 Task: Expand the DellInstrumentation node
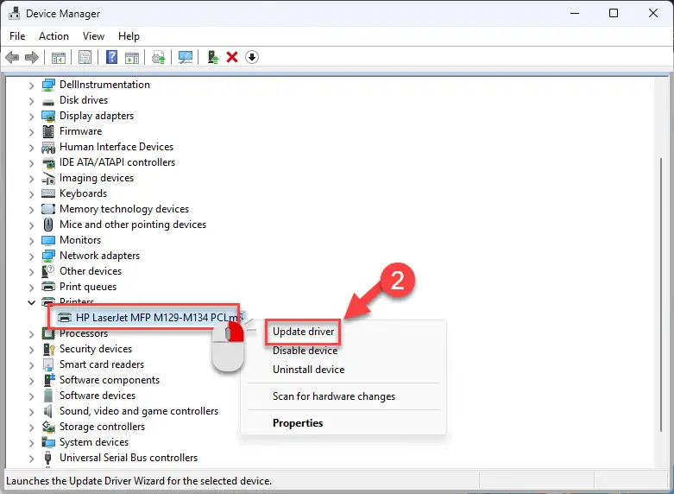click(x=31, y=85)
